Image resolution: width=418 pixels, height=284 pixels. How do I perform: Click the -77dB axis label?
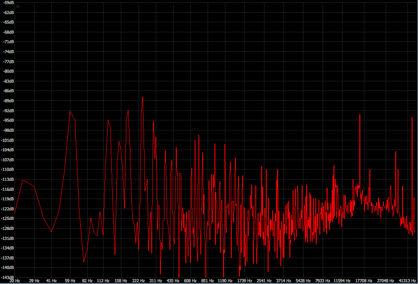(8, 61)
